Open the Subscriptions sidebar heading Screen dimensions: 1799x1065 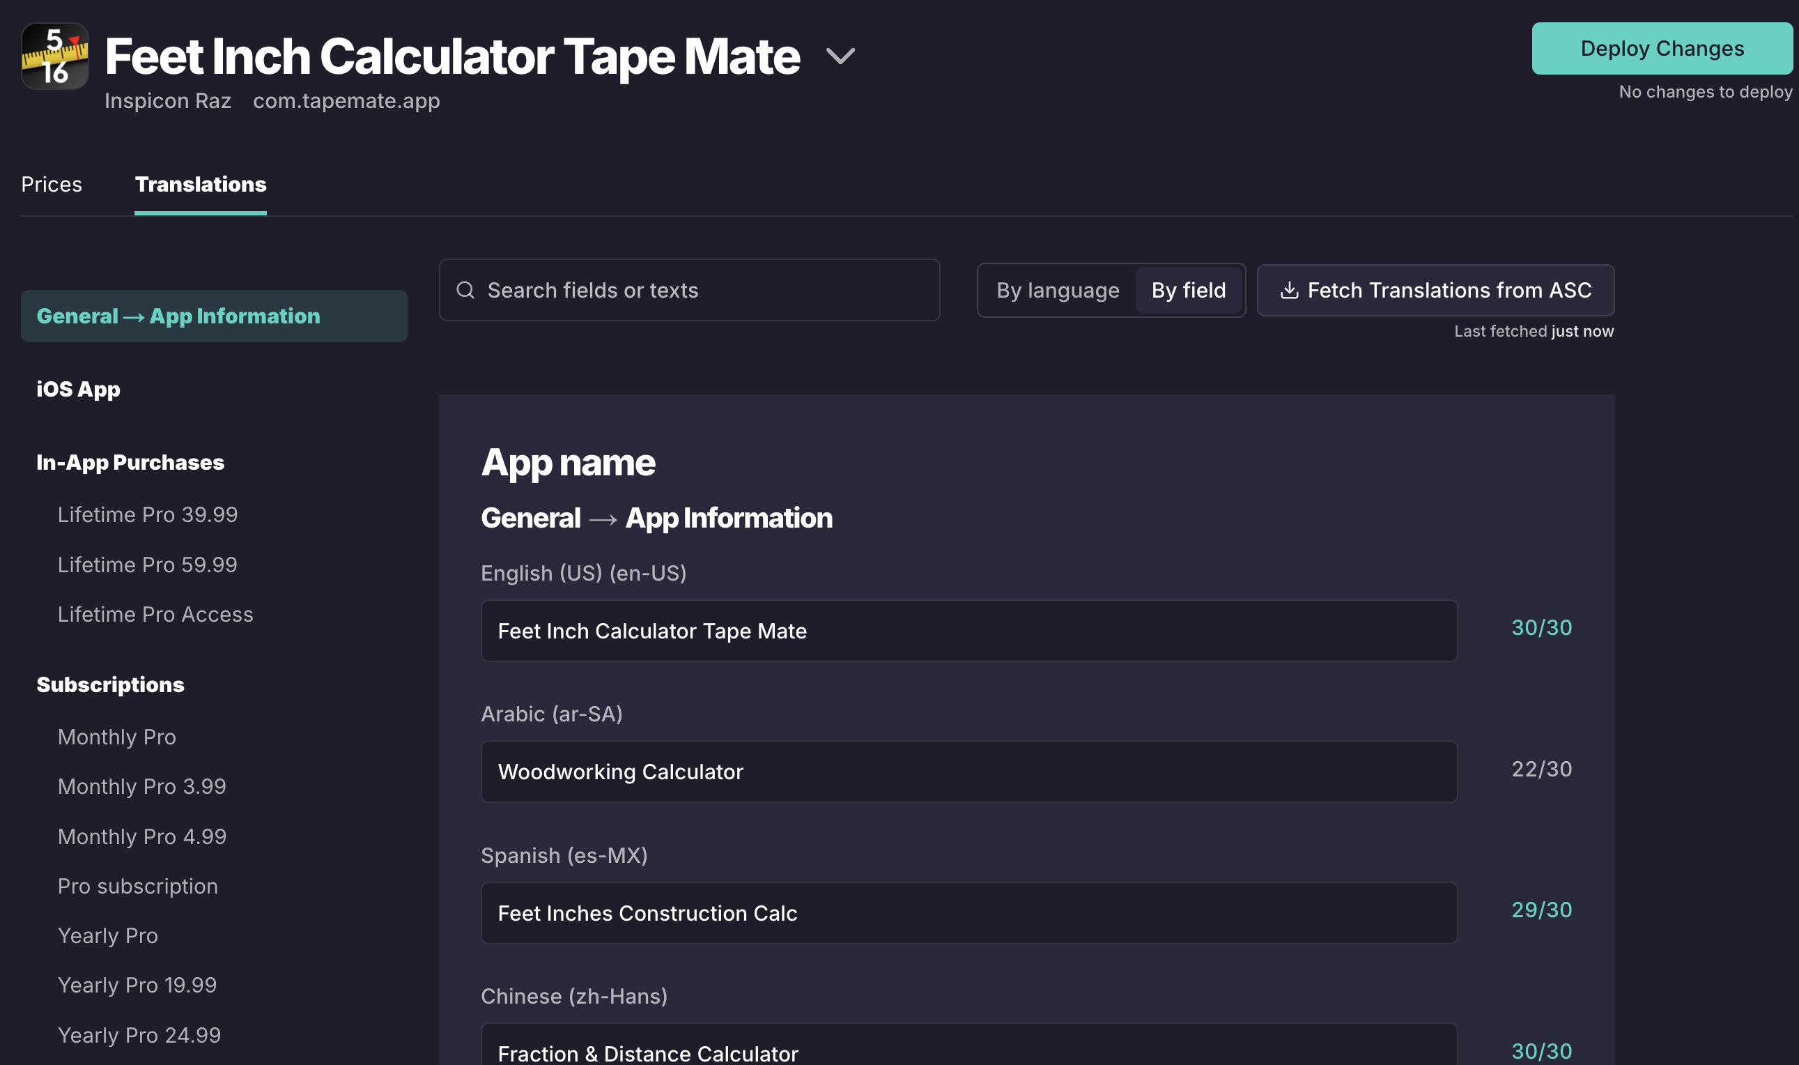click(x=111, y=684)
